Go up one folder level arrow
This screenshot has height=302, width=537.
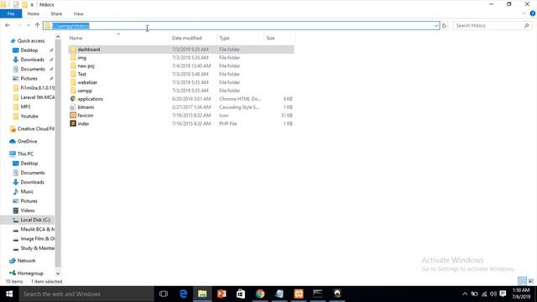(37, 25)
